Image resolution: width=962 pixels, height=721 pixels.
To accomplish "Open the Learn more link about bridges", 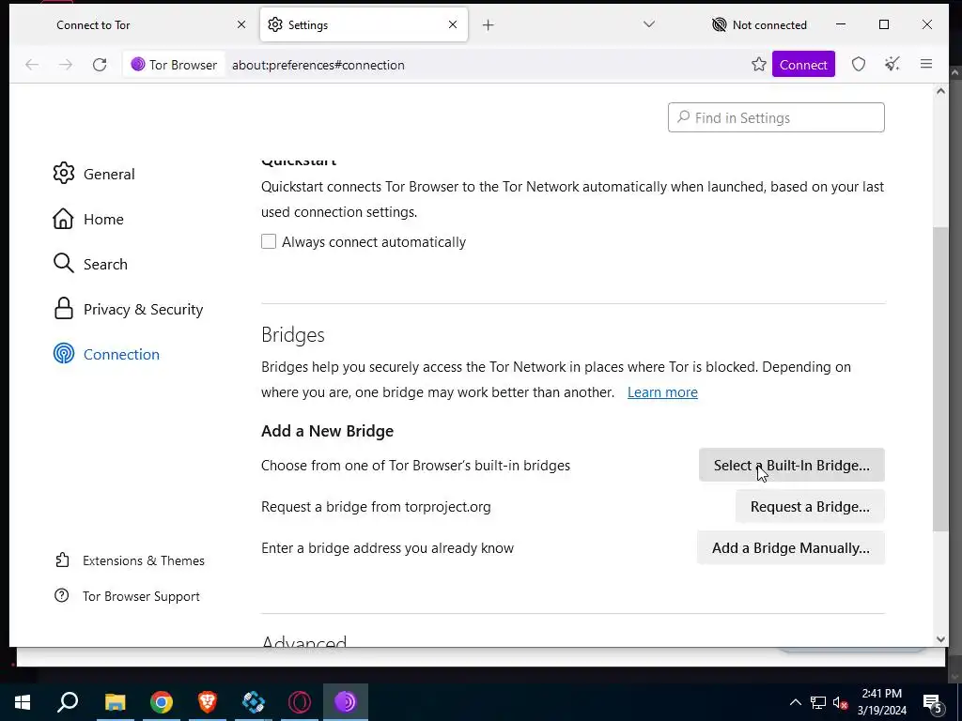I will click(662, 392).
